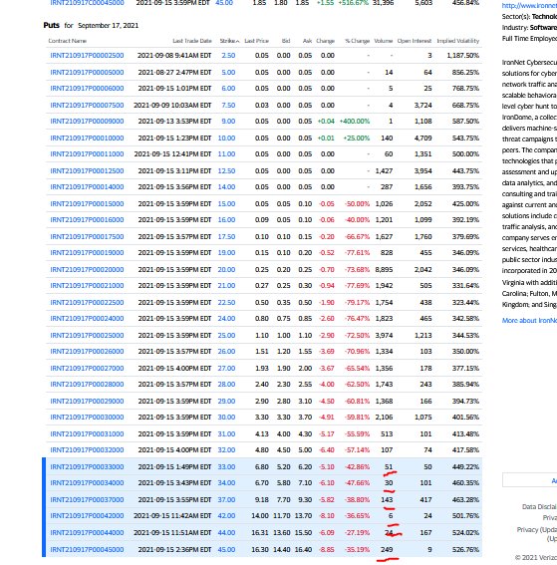This screenshot has width=557, height=565.
Task: Open contract IRNT210917P00006000 link
Action: click(x=87, y=89)
